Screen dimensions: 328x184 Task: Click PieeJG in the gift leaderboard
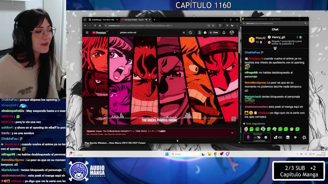(x=260, y=38)
